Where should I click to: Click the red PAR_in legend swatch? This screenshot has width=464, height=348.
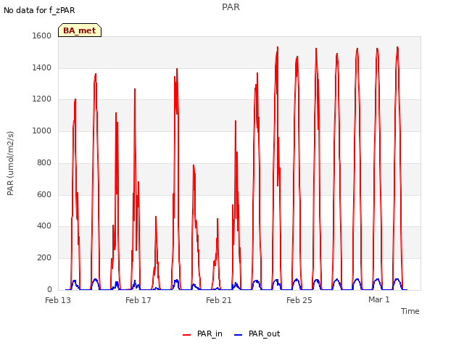point(187,335)
